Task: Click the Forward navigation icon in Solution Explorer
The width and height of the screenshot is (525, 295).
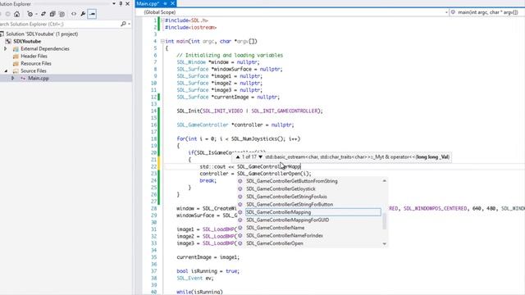Action: click(x=7, y=14)
